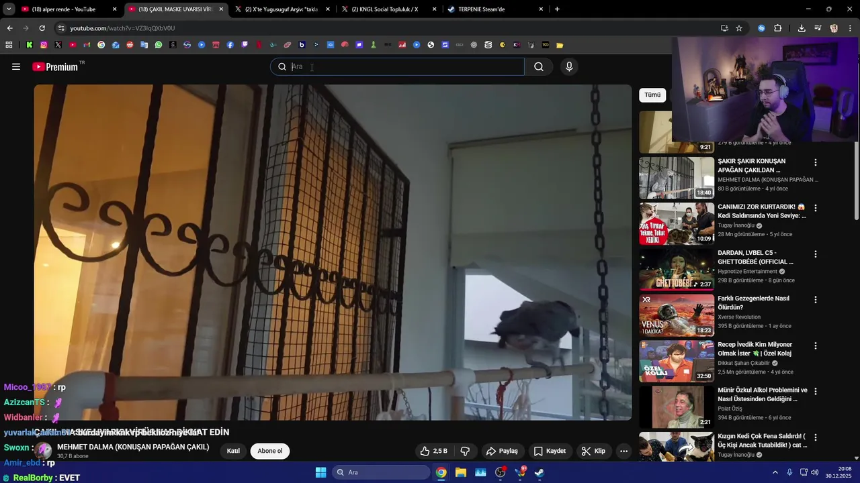Open Kick bookmark in bookmarks bar
This screenshot has width=860, height=483.
(30, 45)
